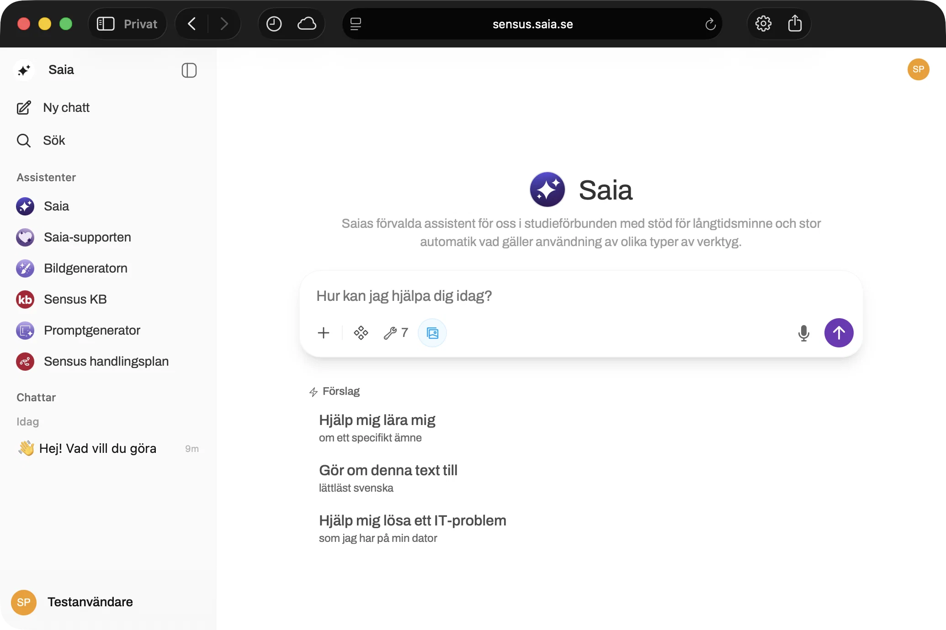The width and height of the screenshot is (946, 630).
Task: Click the Bildgeneratorn wand icon
Action: click(25, 268)
